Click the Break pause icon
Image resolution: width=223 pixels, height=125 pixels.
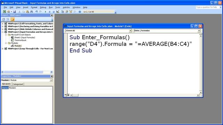pyautogui.click(x=49, y=11)
